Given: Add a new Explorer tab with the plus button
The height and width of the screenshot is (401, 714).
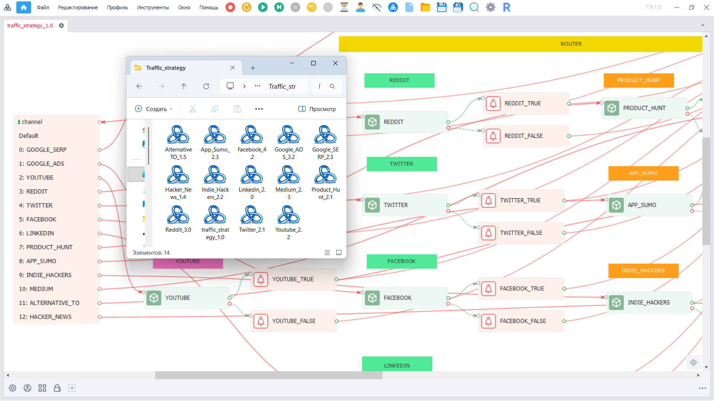Looking at the screenshot, I should point(253,68).
